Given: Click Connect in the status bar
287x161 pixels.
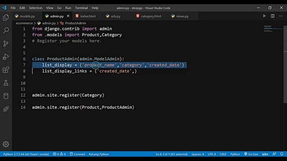Looking at the screenshot, I should point(78,154).
